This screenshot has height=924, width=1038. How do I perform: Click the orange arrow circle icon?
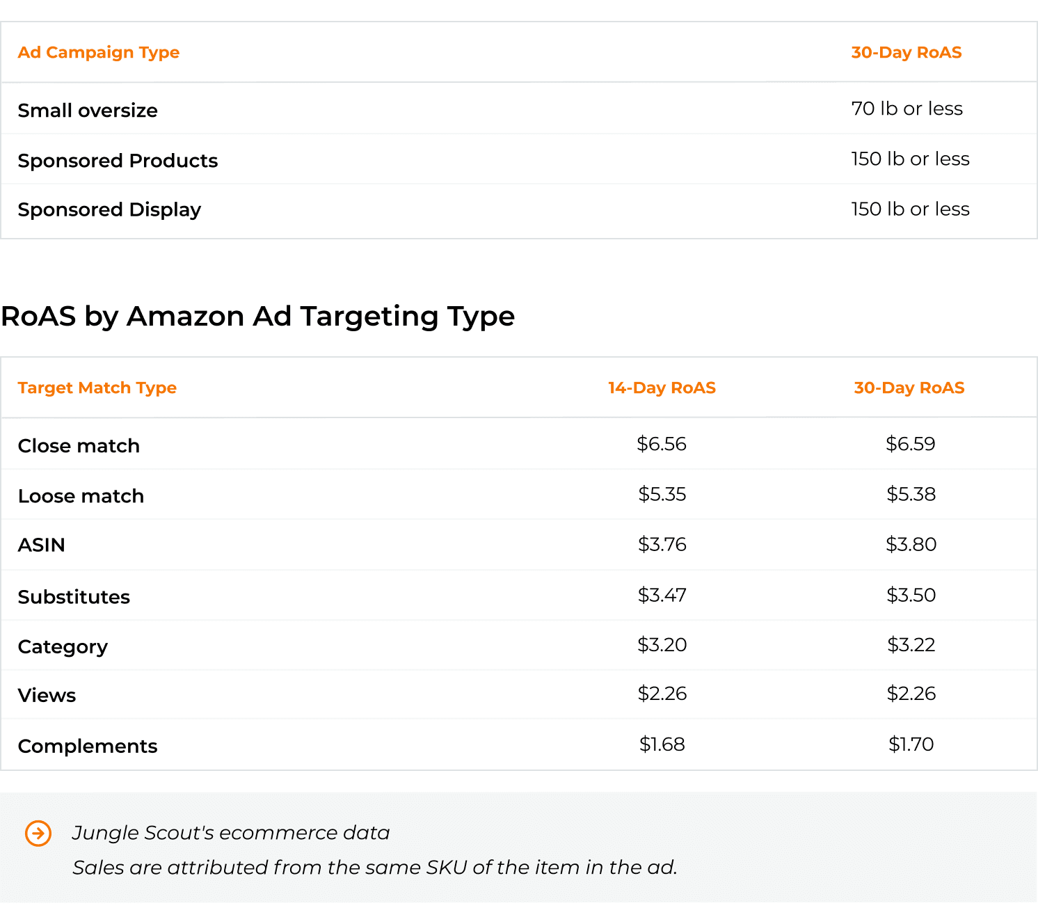click(x=38, y=833)
